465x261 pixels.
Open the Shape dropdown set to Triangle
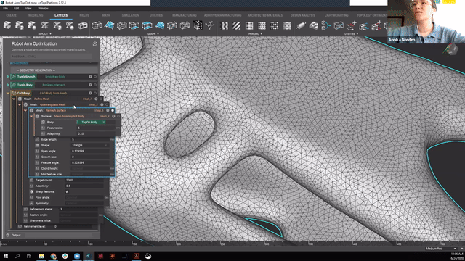[90, 145]
